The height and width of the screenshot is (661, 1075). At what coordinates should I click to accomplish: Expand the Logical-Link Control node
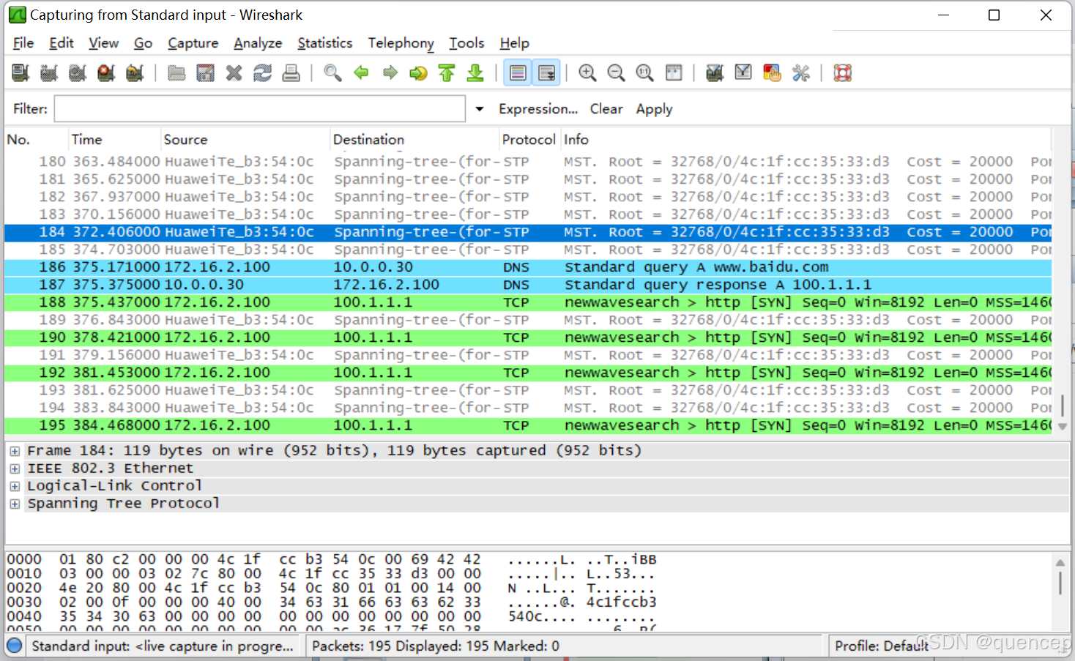coord(15,486)
